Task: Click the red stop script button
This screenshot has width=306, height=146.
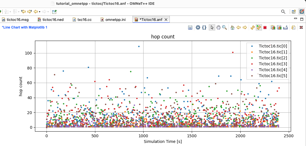Action: tap(265, 28)
